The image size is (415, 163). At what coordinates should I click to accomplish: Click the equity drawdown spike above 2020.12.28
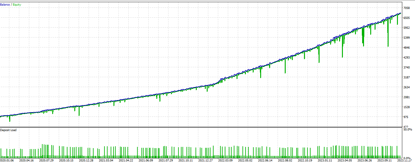79,111
